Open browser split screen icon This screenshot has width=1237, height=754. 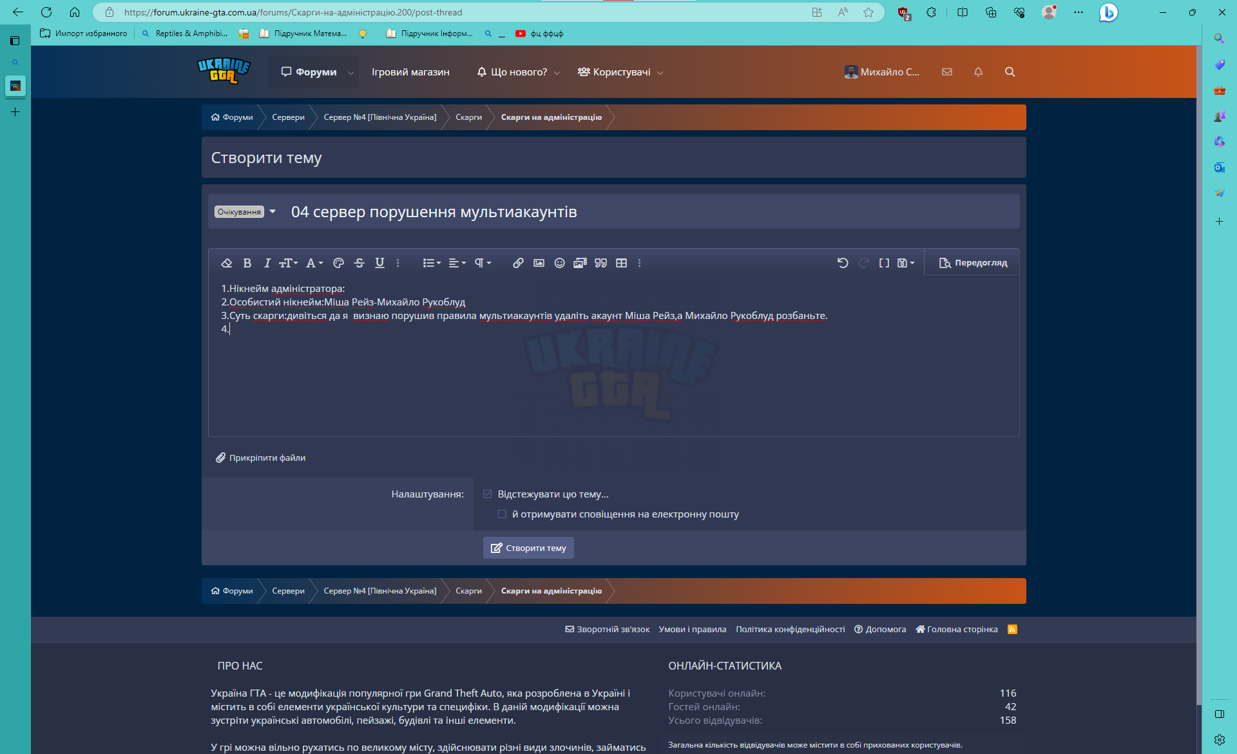[963, 12]
